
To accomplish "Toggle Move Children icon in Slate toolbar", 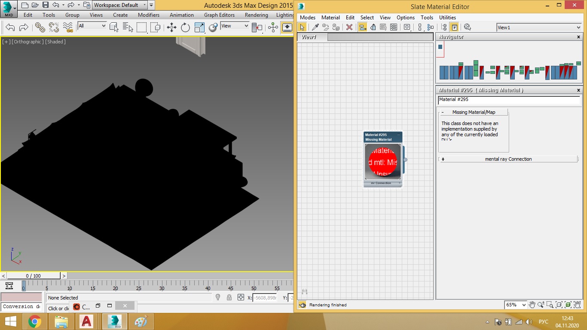I will (362, 27).
